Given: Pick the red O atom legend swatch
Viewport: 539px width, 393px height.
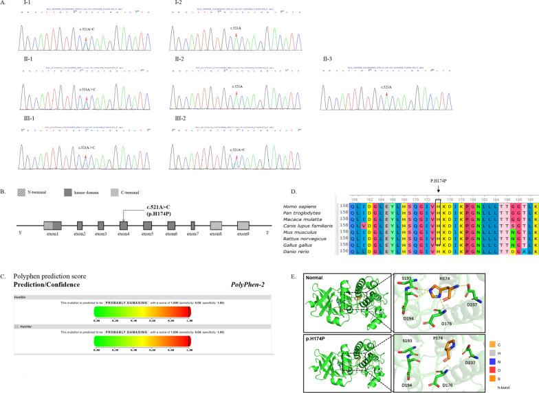Looking at the screenshot, I should point(492,370).
